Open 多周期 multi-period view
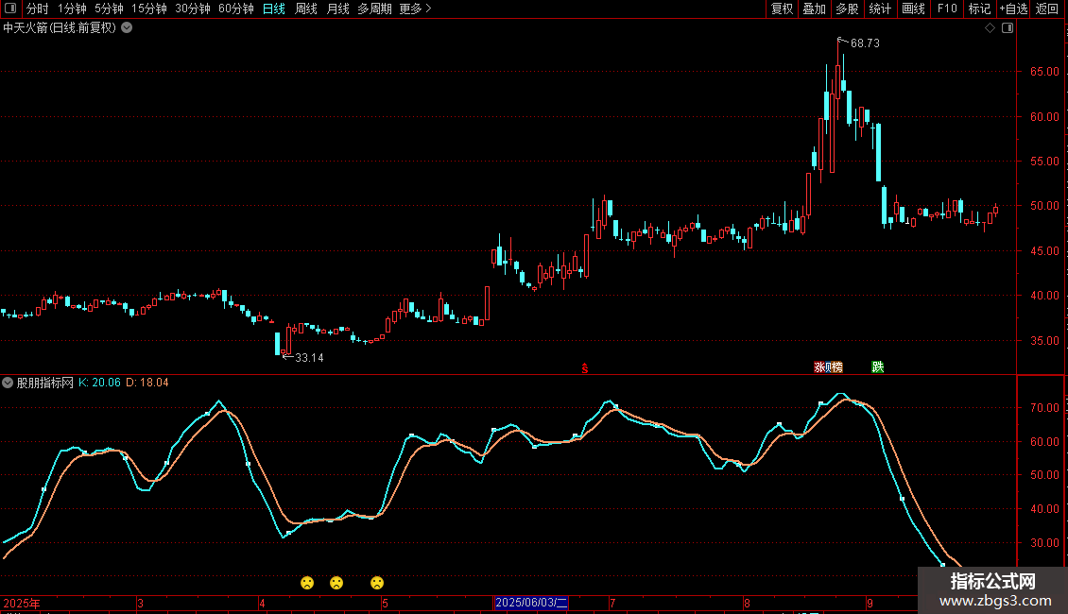The height and width of the screenshot is (614, 1068). click(374, 9)
